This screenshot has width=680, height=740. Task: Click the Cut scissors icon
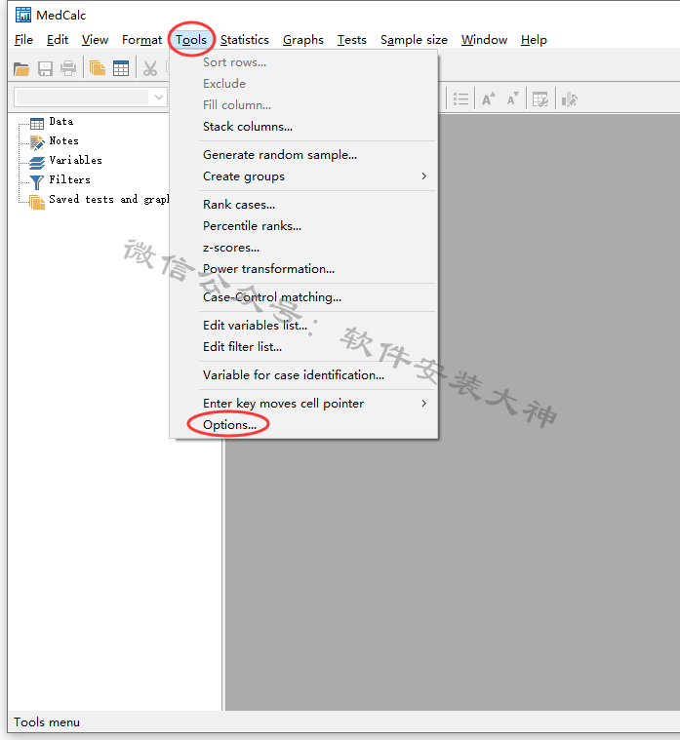point(150,69)
